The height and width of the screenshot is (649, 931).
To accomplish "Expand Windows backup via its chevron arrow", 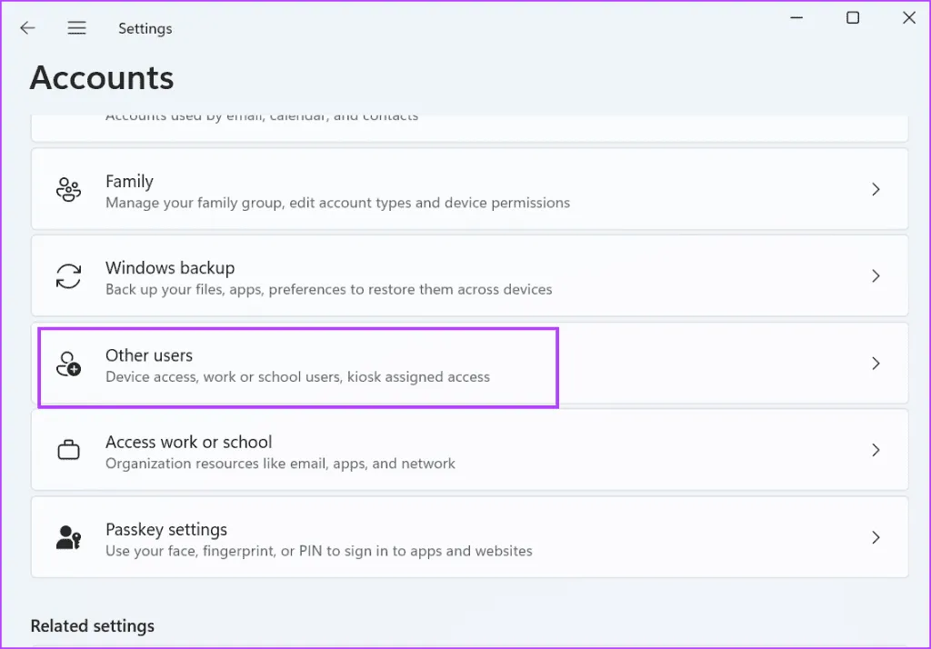I will (x=876, y=276).
